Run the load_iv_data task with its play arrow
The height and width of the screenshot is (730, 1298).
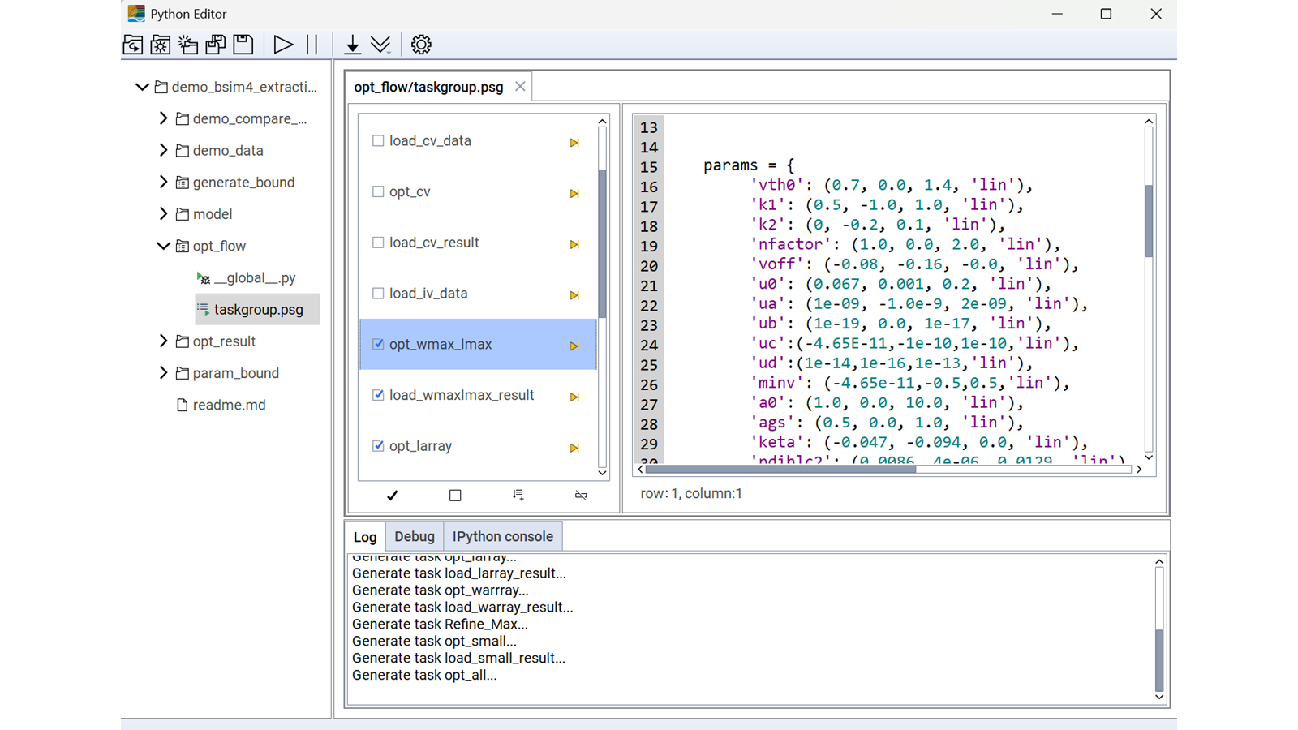pyautogui.click(x=574, y=294)
